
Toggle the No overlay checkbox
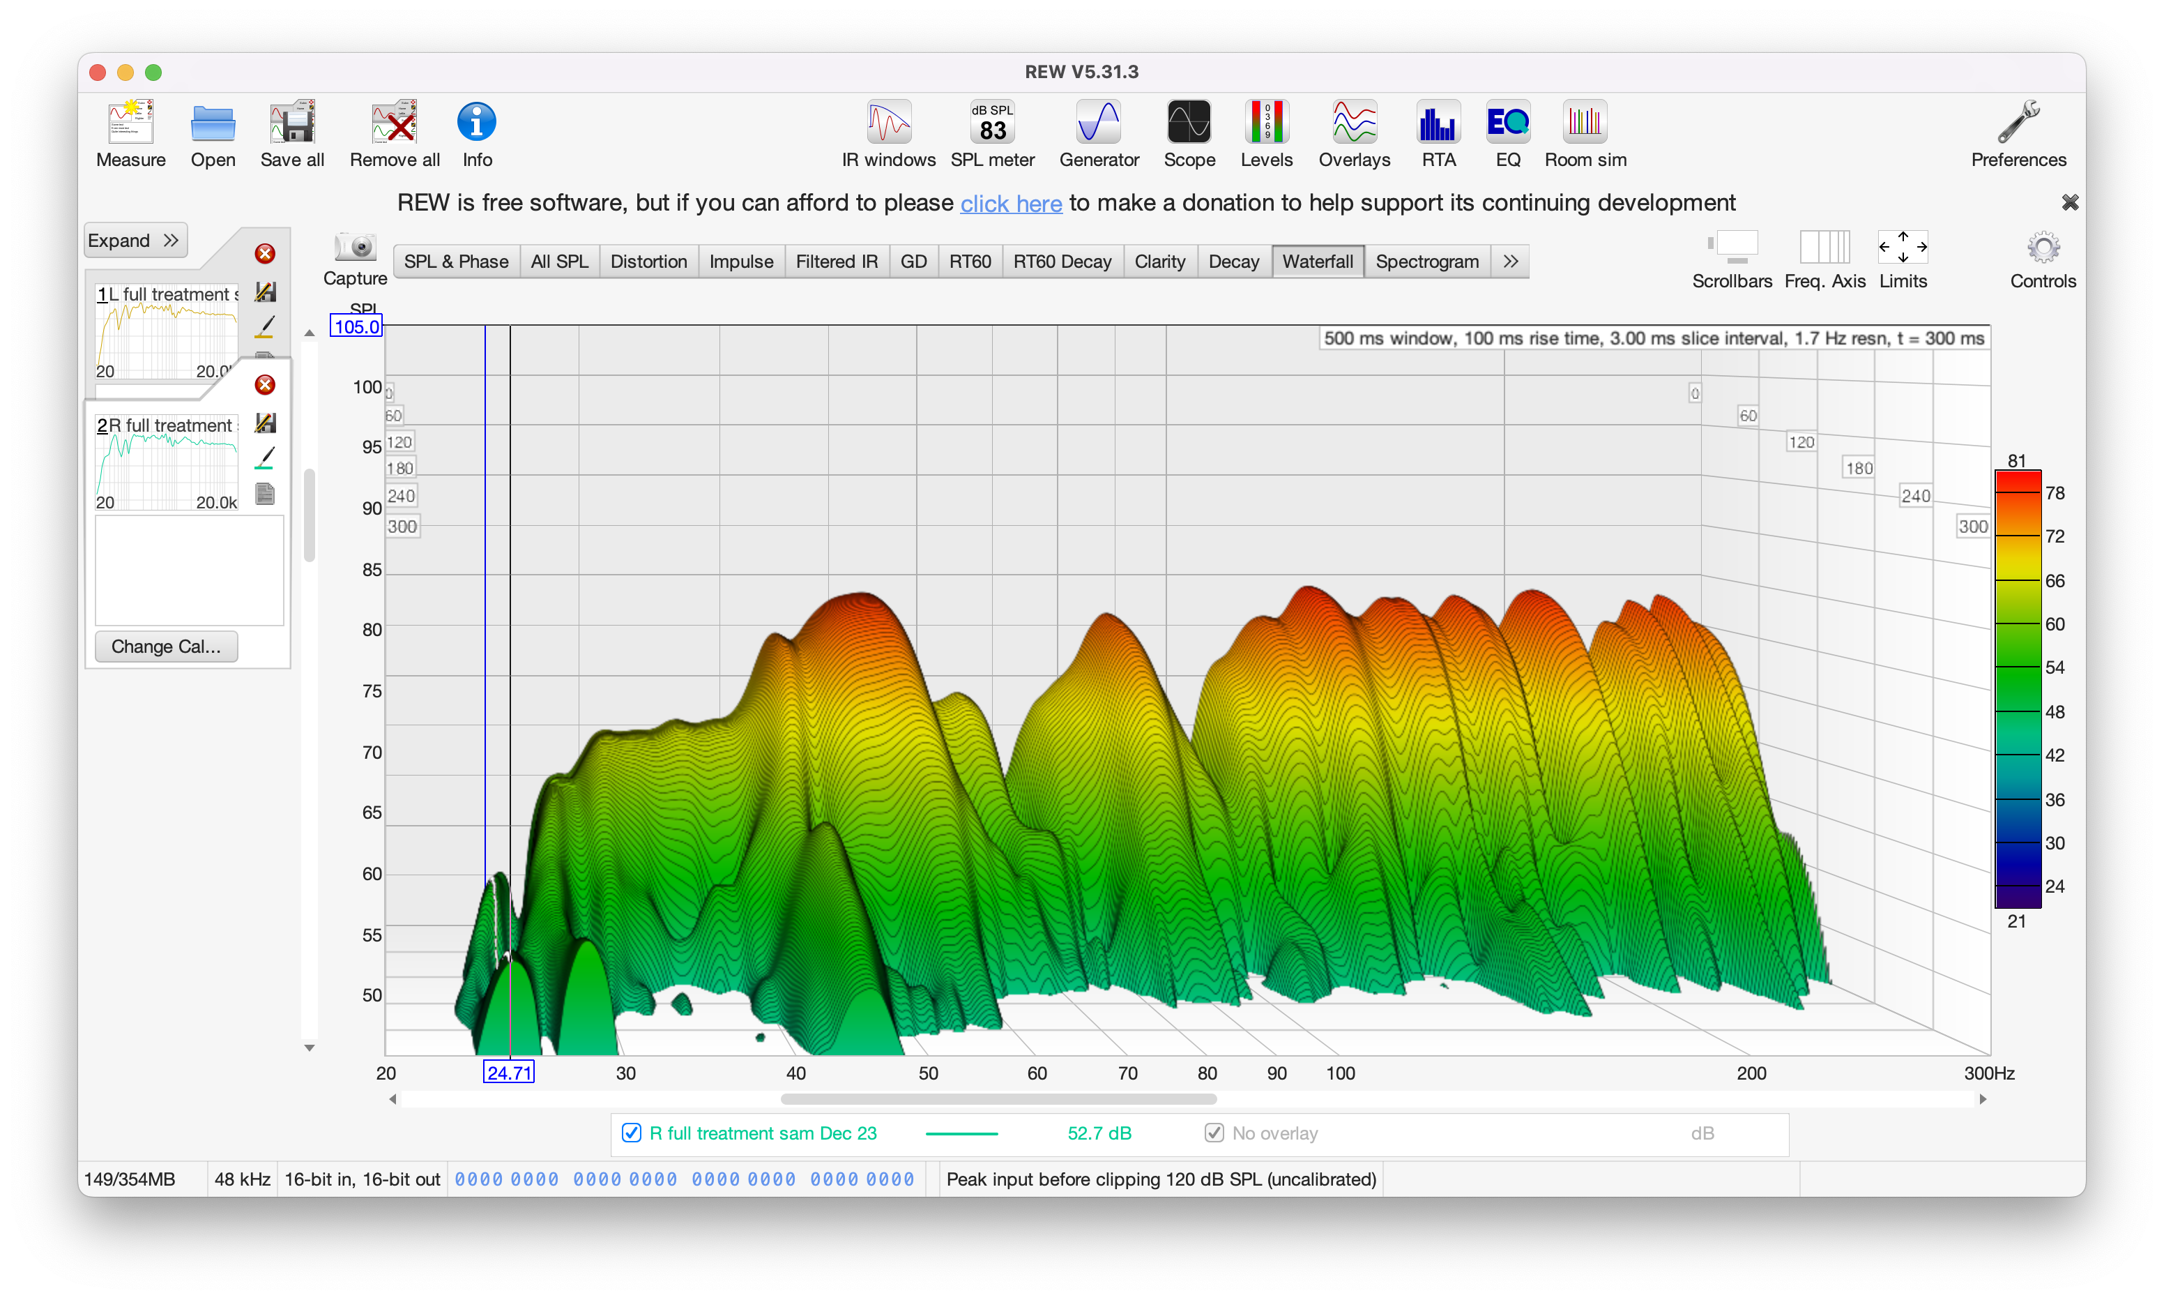click(1214, 1133)
